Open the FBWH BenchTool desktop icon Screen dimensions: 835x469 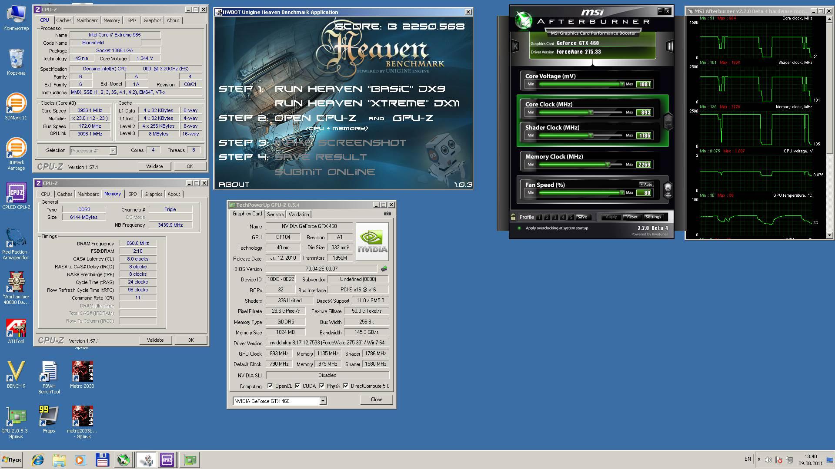tap(49, 377)
